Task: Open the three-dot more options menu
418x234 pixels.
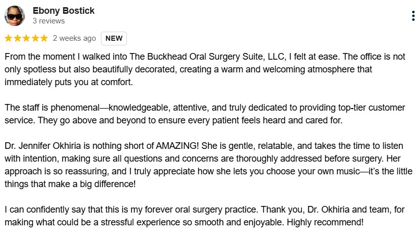Action: pyautogui.click(x=413, y=16)
